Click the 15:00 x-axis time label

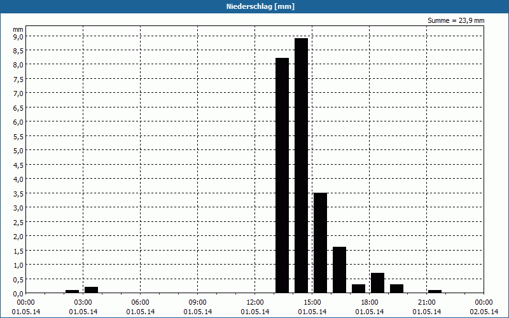click(x=312, y=303)
